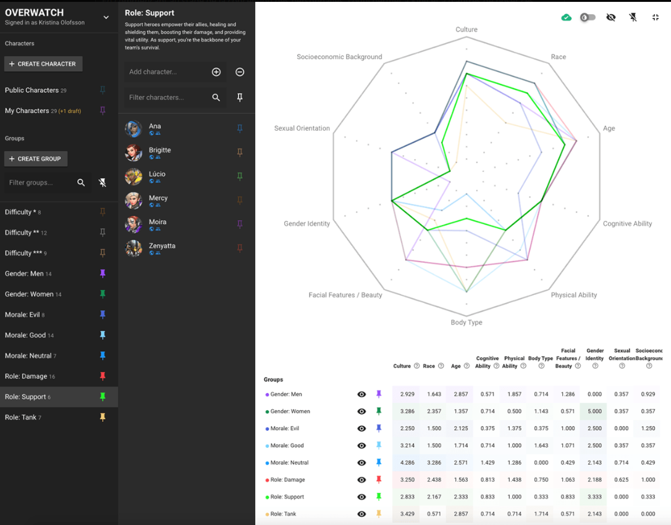Click the add character plus icon
The image size is (671, 525).
[x=216, y=72]
